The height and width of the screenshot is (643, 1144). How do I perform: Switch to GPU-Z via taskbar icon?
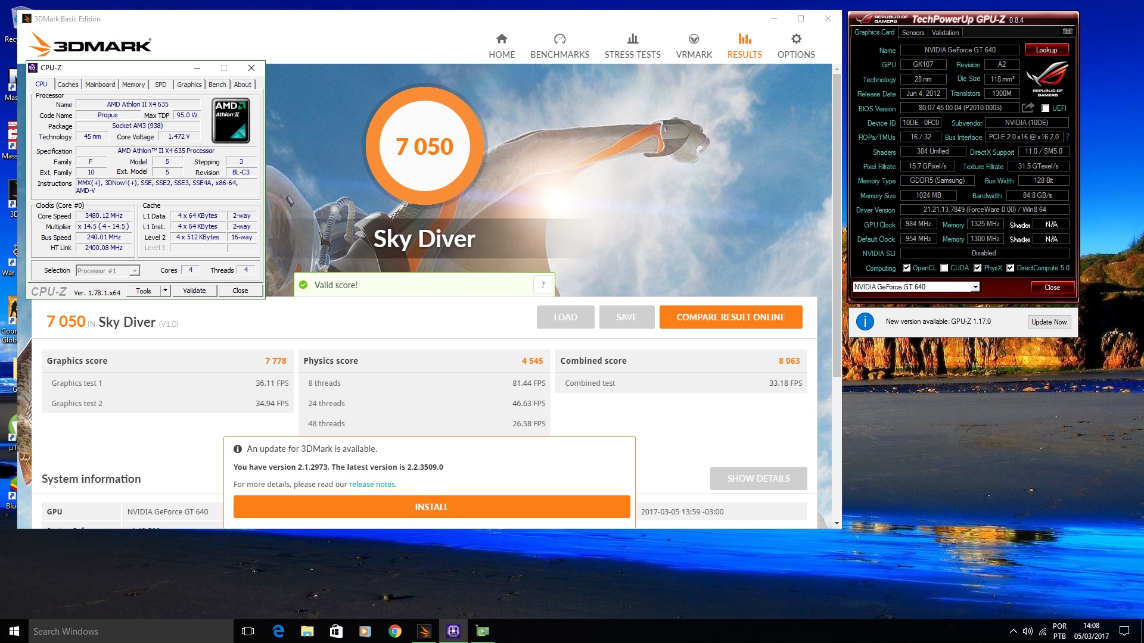pos(482,631)
